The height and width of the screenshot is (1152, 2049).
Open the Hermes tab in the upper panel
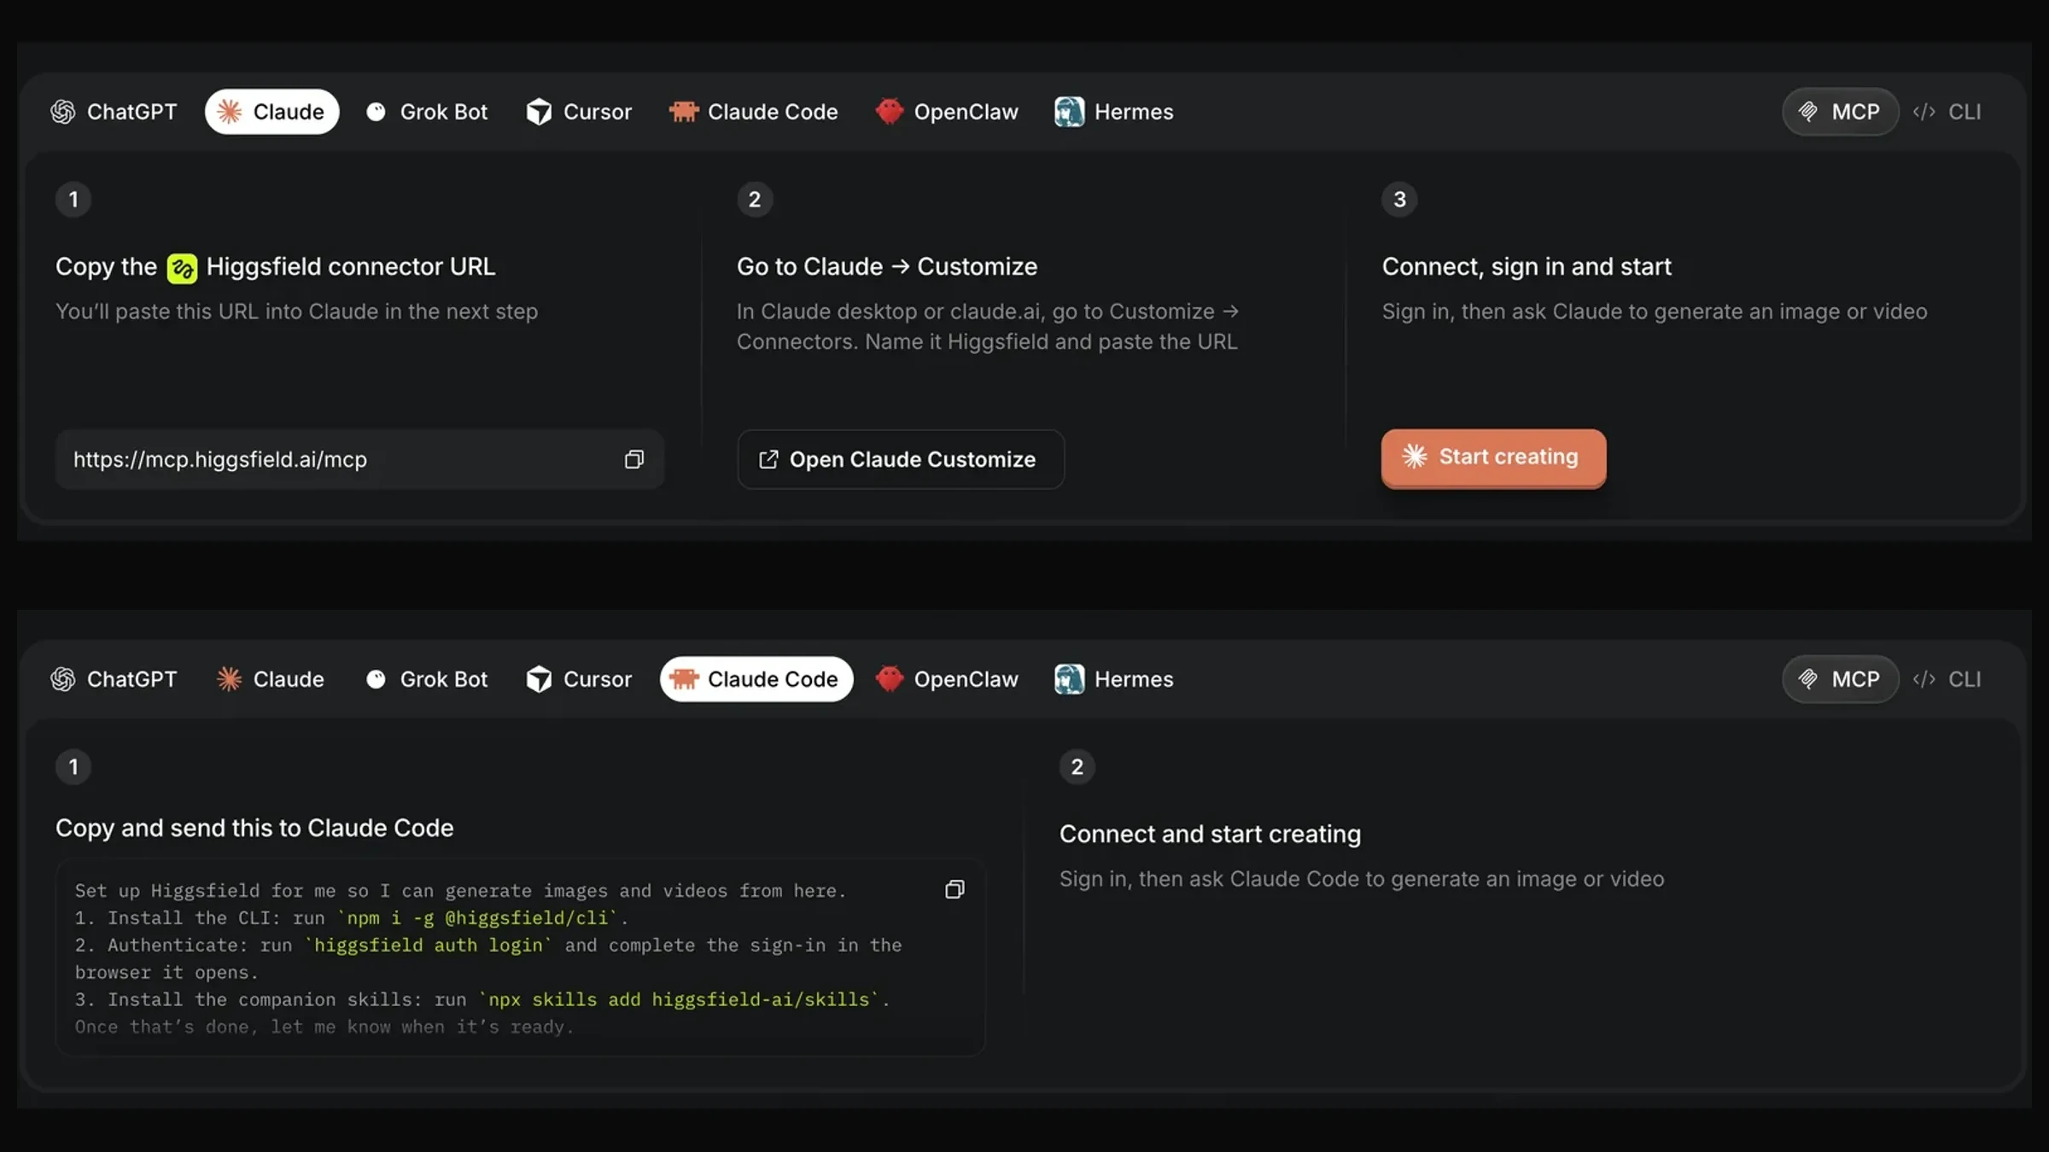point(1114,112)
